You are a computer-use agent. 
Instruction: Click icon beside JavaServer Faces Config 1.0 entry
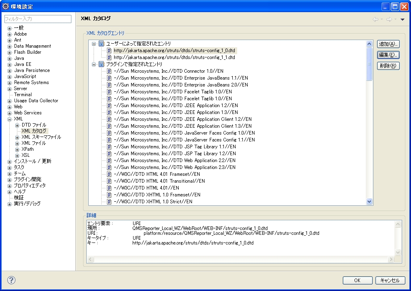tap(109, 133)
